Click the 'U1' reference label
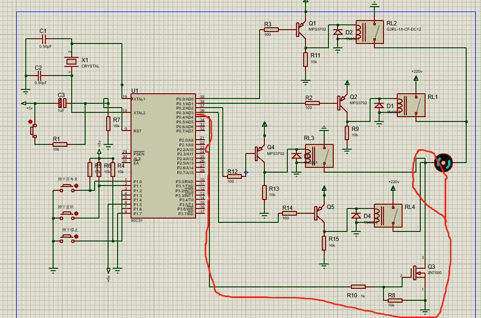Viewport: 481px width, 318px height. [135, 90]
